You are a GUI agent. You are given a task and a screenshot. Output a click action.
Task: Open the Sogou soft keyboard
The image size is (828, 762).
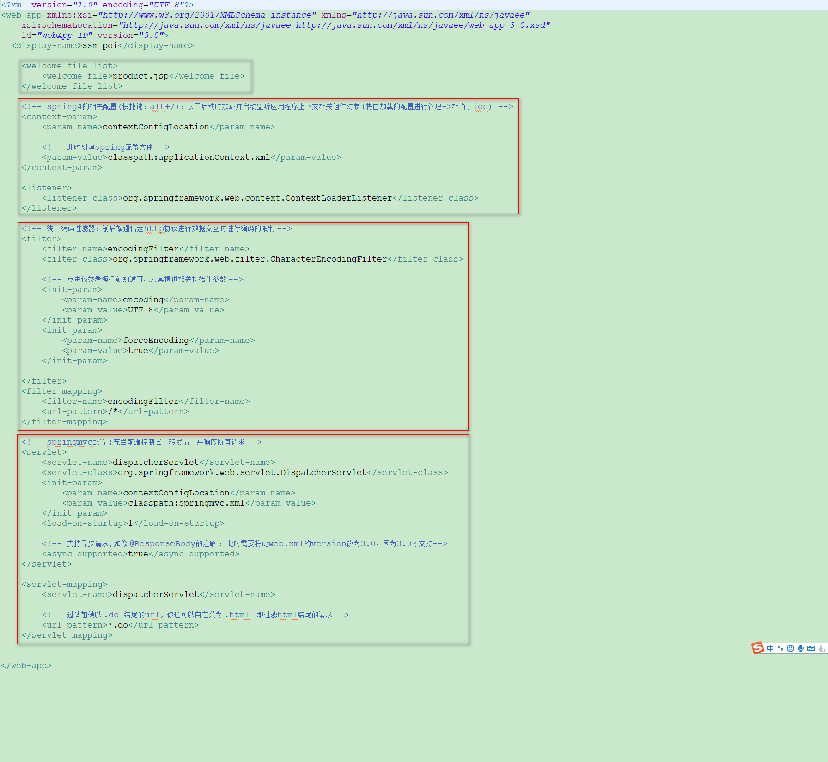[x=811, y=648]
